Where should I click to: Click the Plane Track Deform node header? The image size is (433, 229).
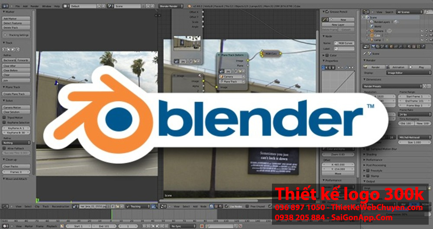tap(234, 55)
